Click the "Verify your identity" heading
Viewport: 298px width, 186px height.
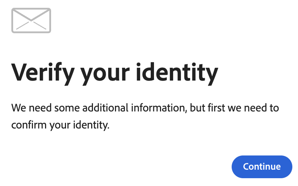pyautogui.click(x=115, y=72)
